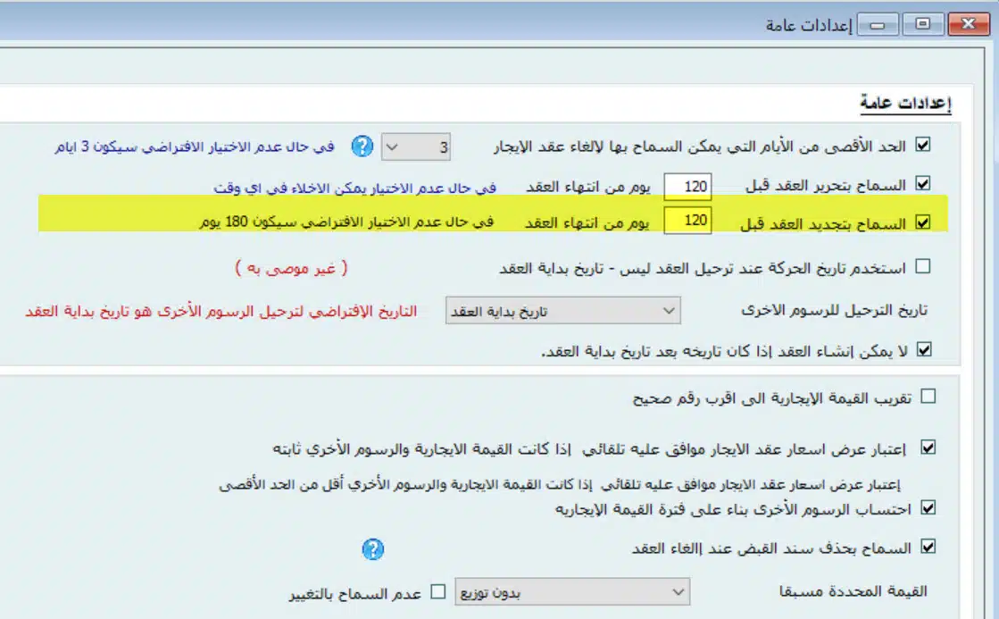Toggle السماح بحذف سند القبض checkbox
The height and width of the screenshot is (619, 999).
click(928, 547)
